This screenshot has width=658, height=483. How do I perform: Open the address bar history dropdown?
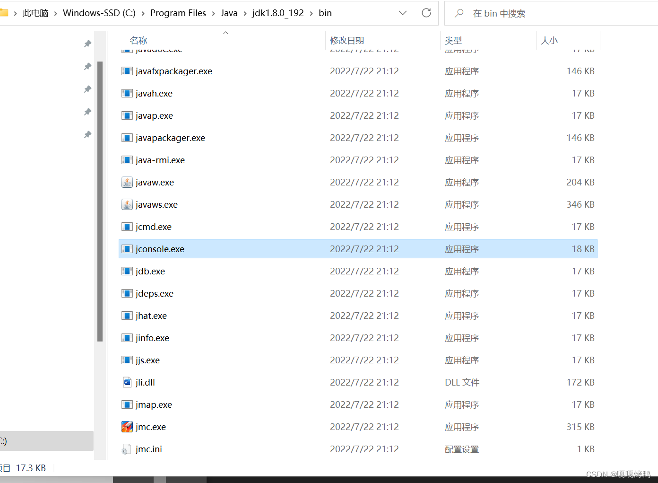pyautogui.click(x=403, y=13)
